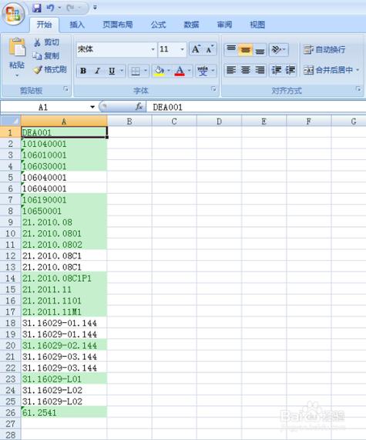Decrease font size with the small A
Viewport: 366px width, 440px height.
(x=210, y=49)
